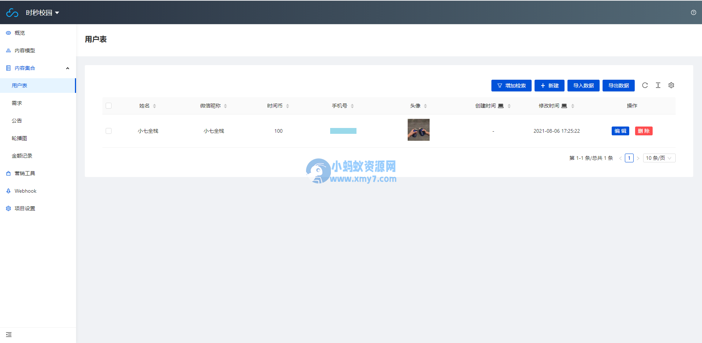The height and width of the screenshot is (343, 702).
Task: Open the 项目设置 menu item
Action: pyautogui.click(x=25, y=208)
